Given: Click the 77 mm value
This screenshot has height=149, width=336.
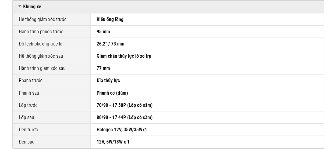Looking at the screenshot, I should click(103, 68).
